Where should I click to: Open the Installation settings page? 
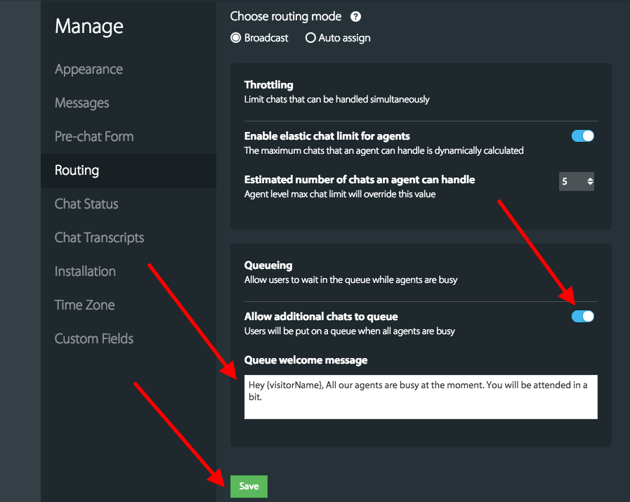85,272
